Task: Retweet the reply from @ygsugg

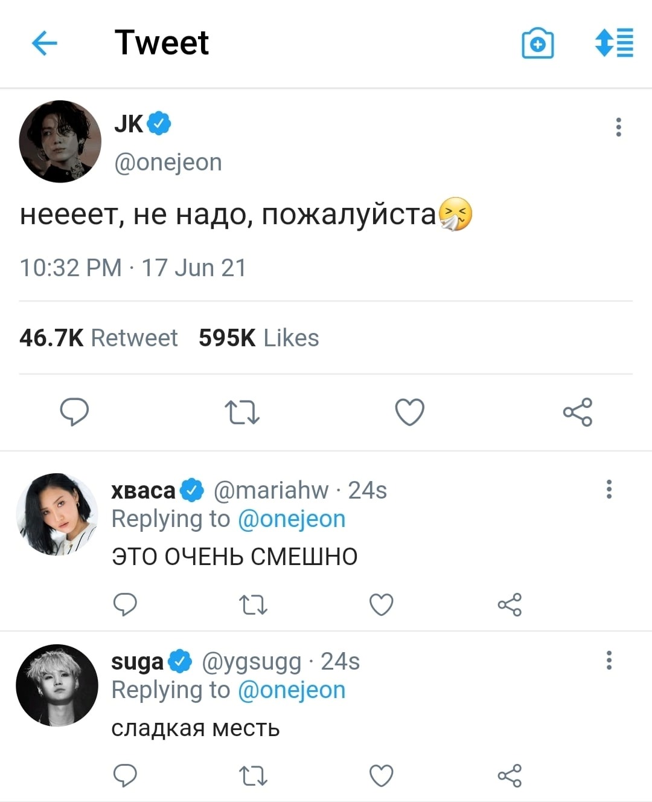Action: 254,775
